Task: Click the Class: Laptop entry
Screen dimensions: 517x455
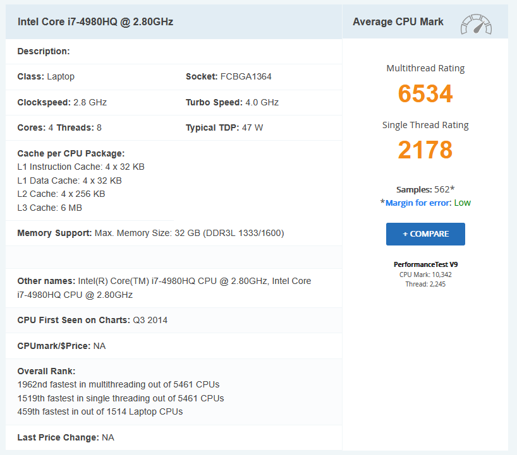Action: click(46, 76)
